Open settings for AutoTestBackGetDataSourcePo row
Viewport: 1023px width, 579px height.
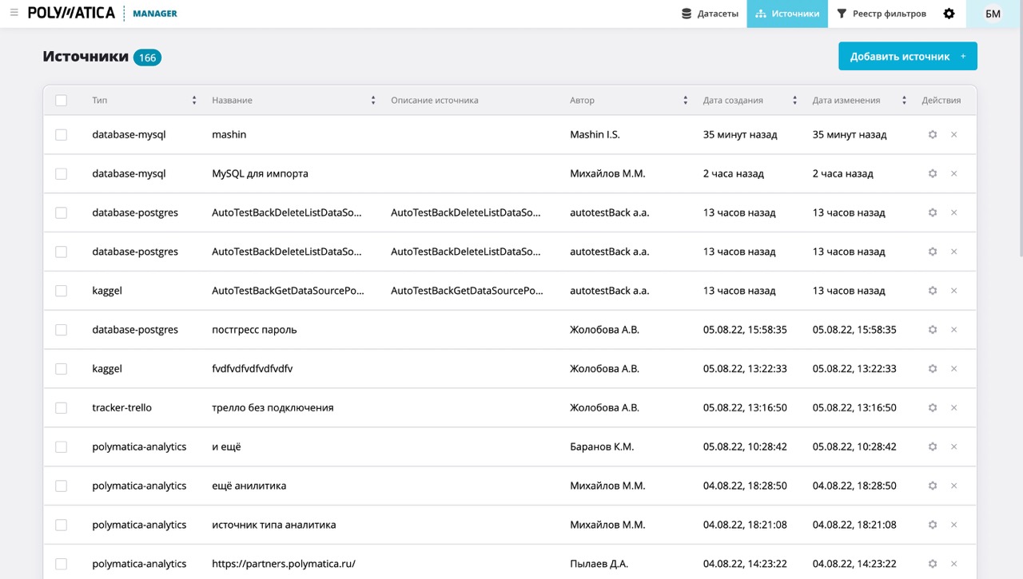(x=932, y=291)
